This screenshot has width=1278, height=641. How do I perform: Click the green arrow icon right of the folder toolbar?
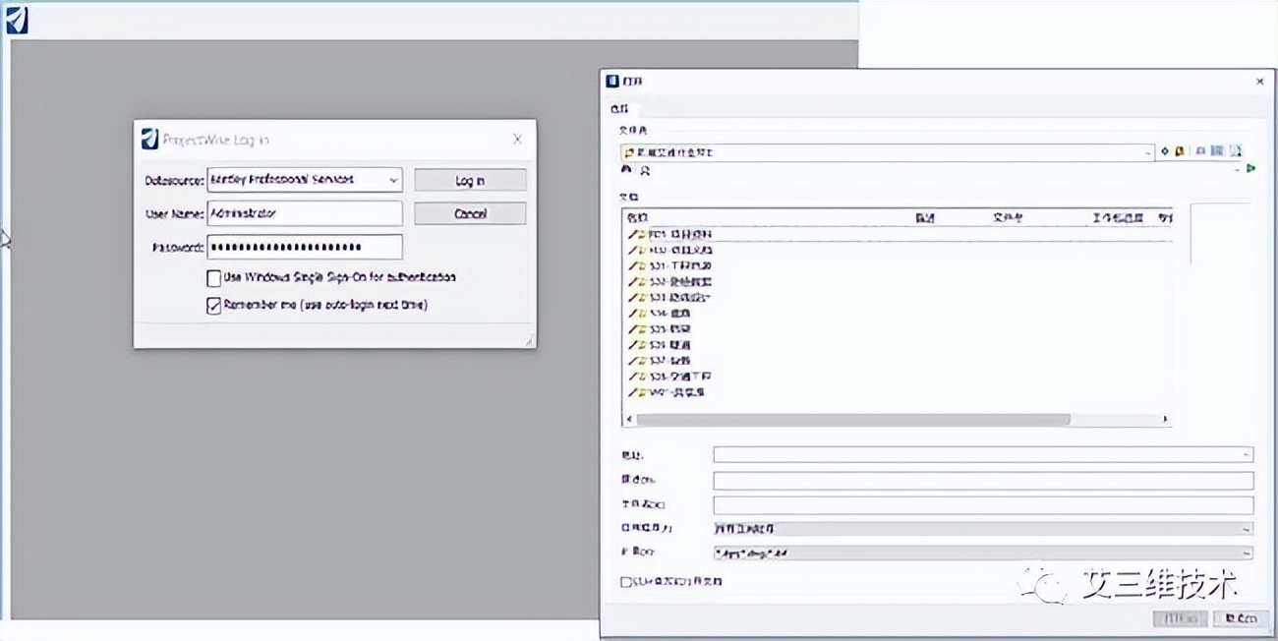point(1251,168)
